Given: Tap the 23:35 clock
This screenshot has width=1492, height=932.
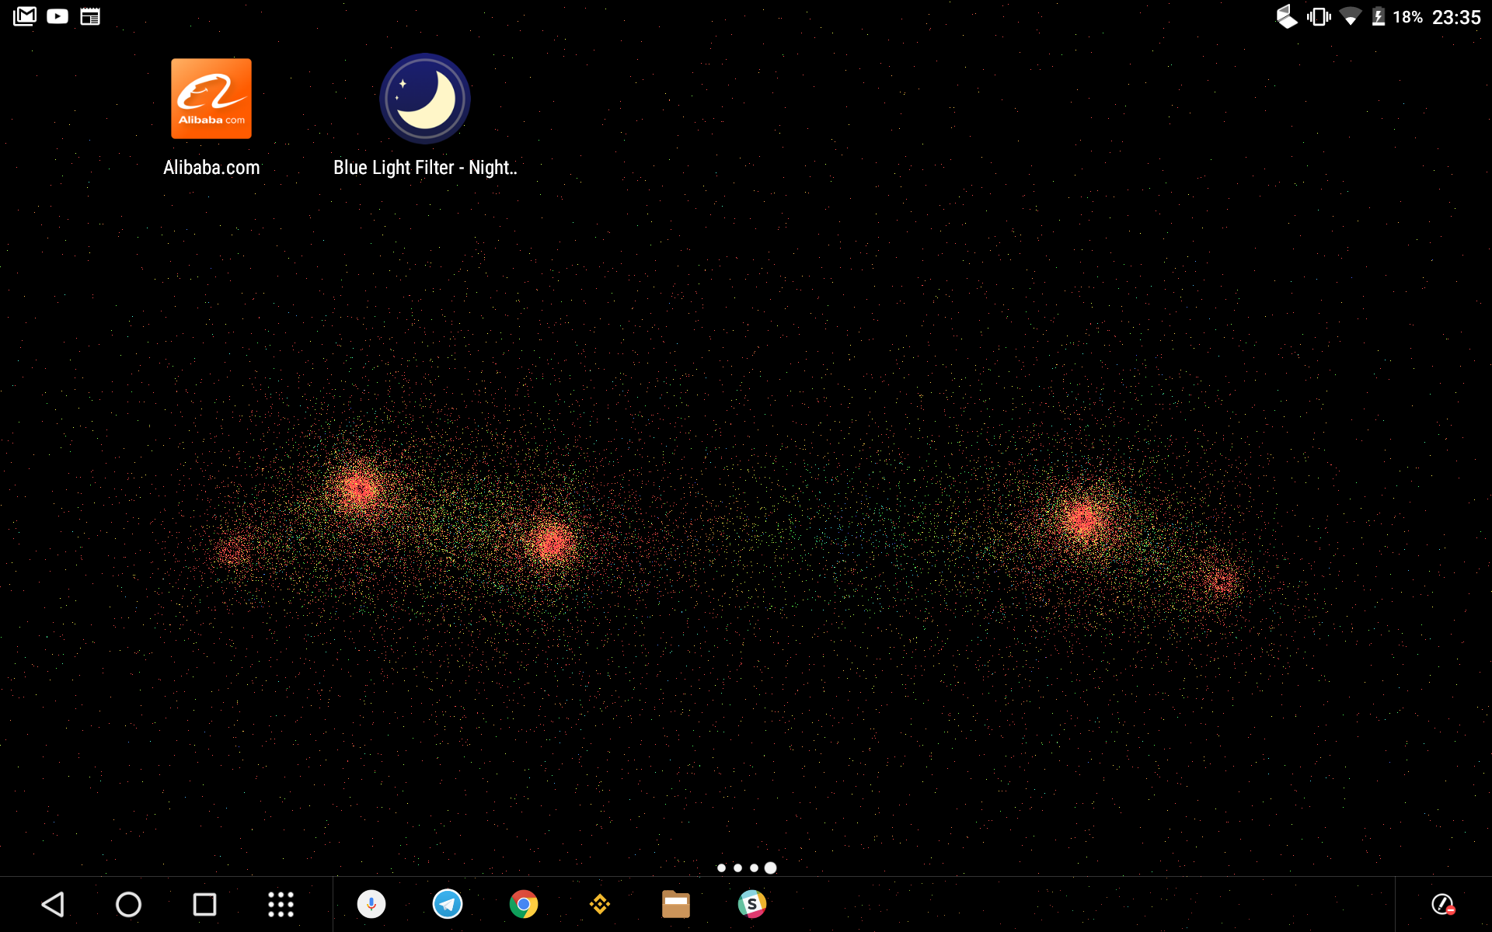Looking at the screenshot, I should point(1456,17).
